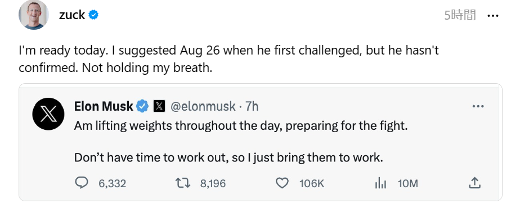The image size is (511, 208).
Task: Click the views bar chart icon
Action: pos(380,184)
